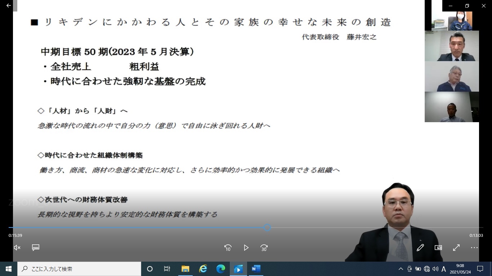This screenshot has height=276, width=492.
Task: Close the video player window
Action: tap(484, 6)
